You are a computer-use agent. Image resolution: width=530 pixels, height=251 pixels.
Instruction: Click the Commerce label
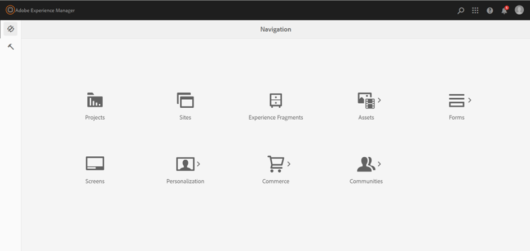click(x=276, y=181)
